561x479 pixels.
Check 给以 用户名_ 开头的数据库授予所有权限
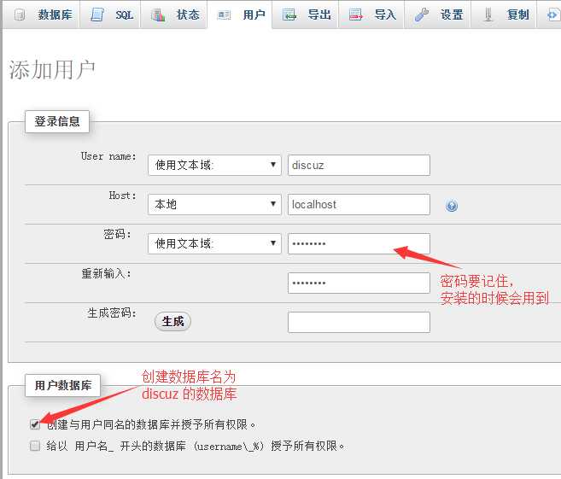pyautogui.click(x=35, y=446)
